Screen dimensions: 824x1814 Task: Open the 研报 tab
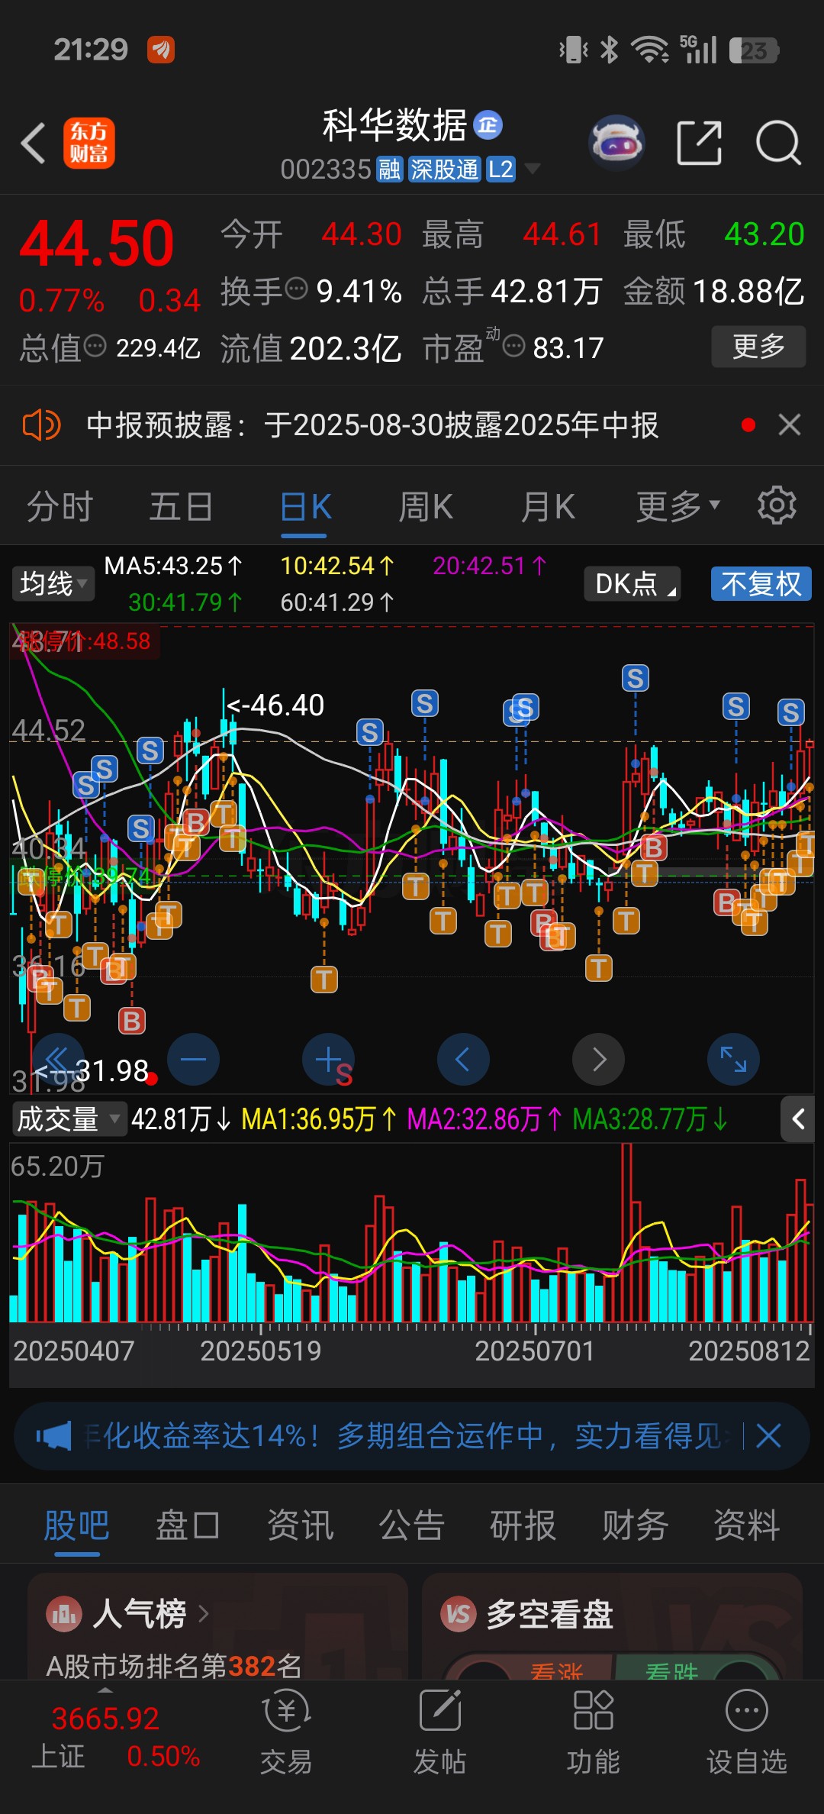523,1525
